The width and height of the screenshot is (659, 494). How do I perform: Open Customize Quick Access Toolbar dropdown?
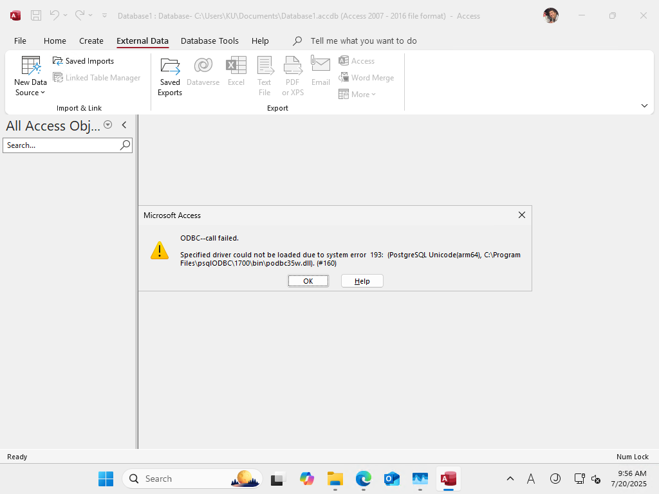coord(105,16)
